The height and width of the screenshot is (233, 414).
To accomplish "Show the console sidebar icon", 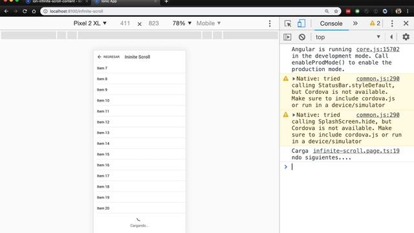I will (x=287, y=37).
